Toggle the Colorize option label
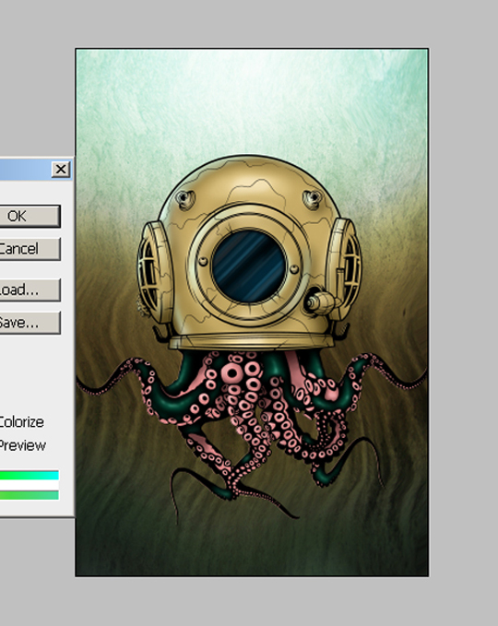This screenshot has height=626, width=498. pyautogui.click(x=21, y=422)
